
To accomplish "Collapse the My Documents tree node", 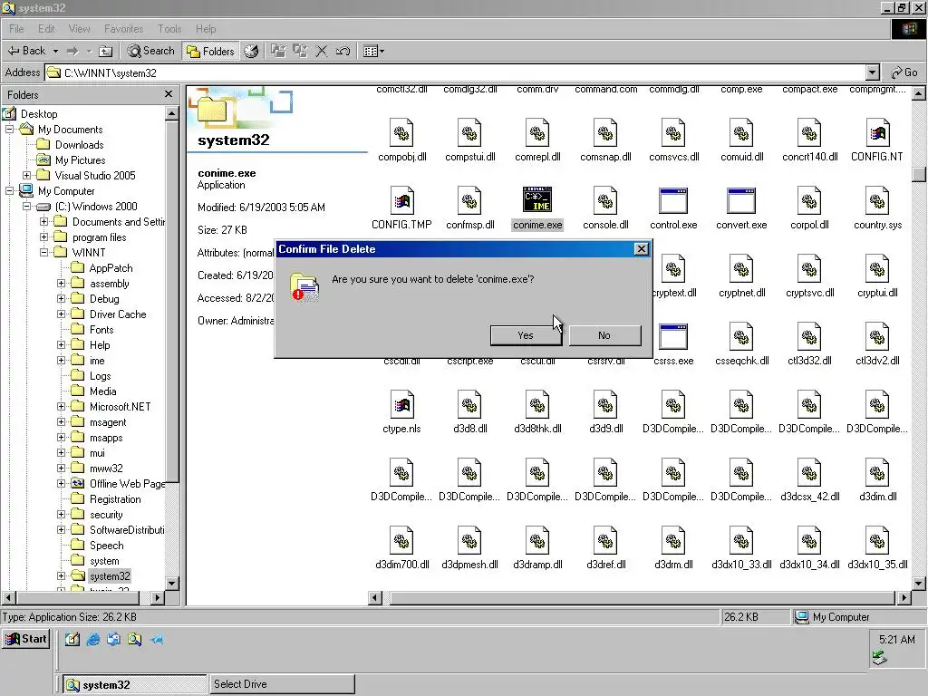I will [9, 129].
